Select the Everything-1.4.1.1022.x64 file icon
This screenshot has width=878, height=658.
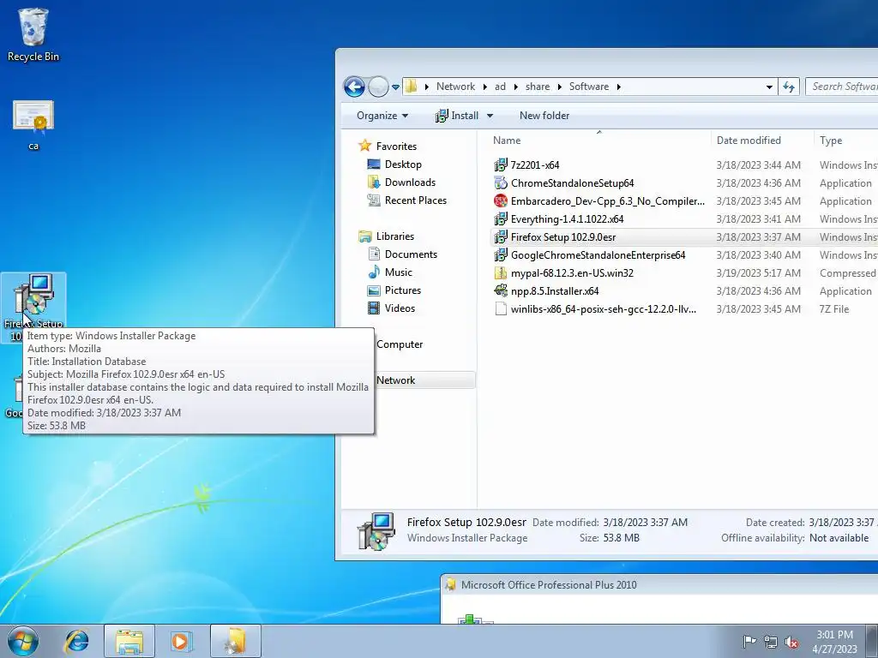click(500, 218)
